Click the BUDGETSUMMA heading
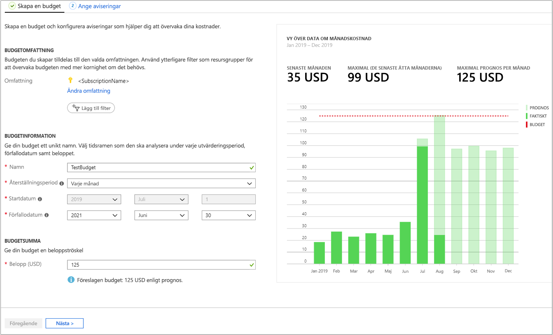Image resolution: width=553 pixels, height=335 pixels. [22, 241]
